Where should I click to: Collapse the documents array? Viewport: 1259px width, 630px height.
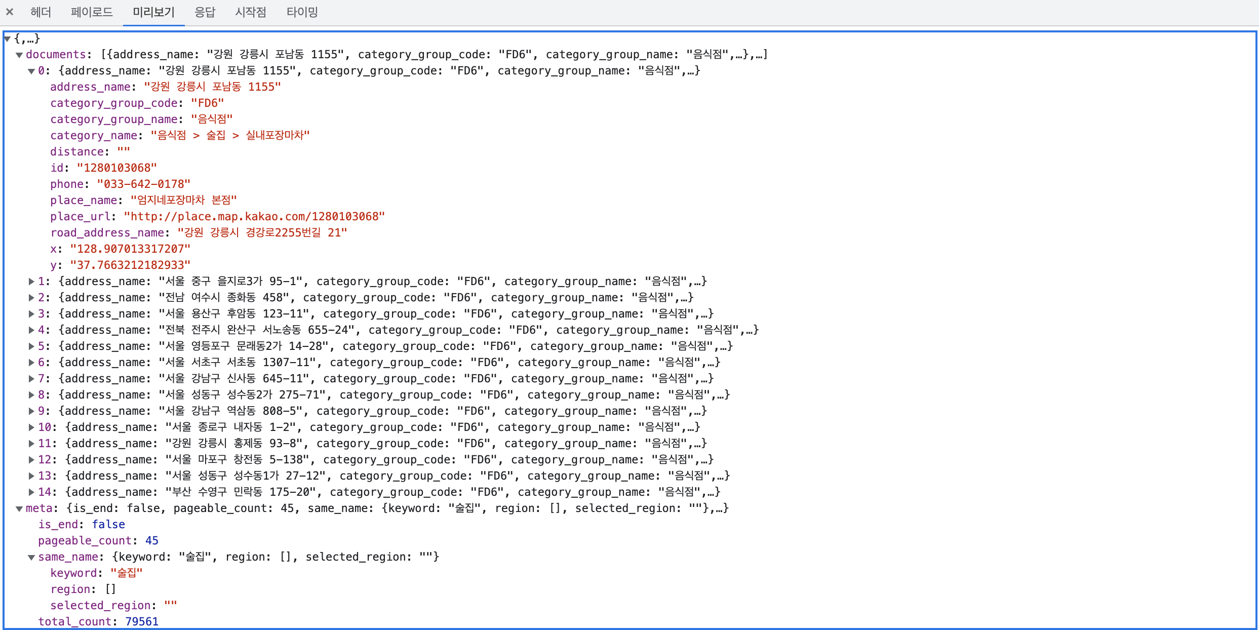click(19, 55)
